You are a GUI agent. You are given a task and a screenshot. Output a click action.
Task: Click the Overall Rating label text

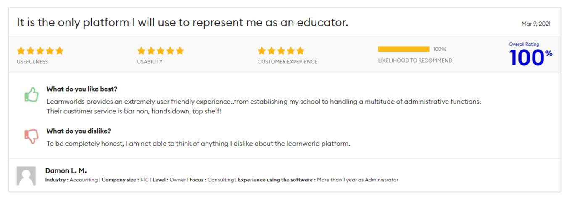coord(524,45)
